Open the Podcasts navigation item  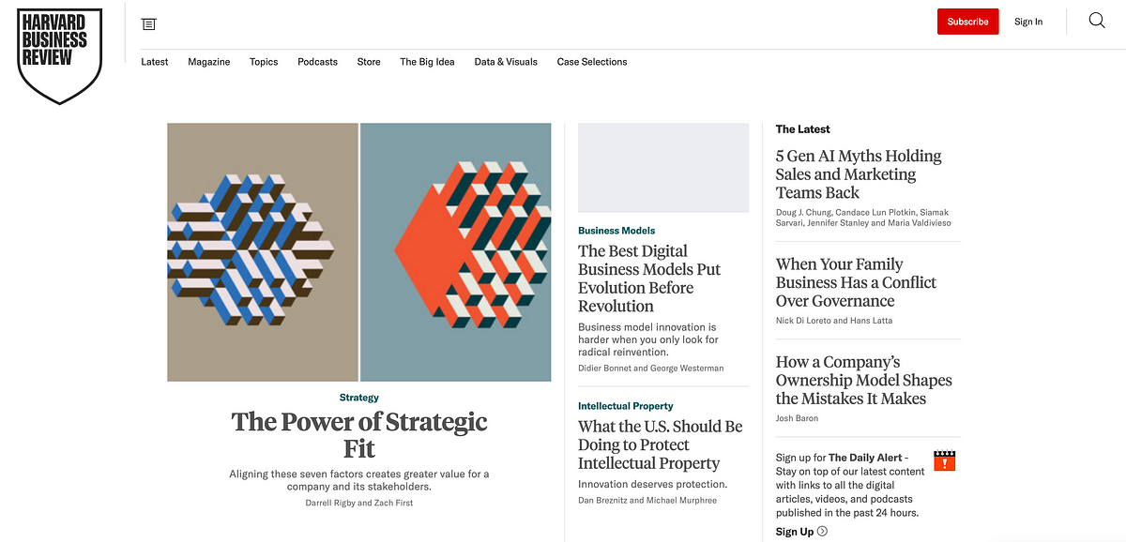pyautogui.click(x=317, y=62)
